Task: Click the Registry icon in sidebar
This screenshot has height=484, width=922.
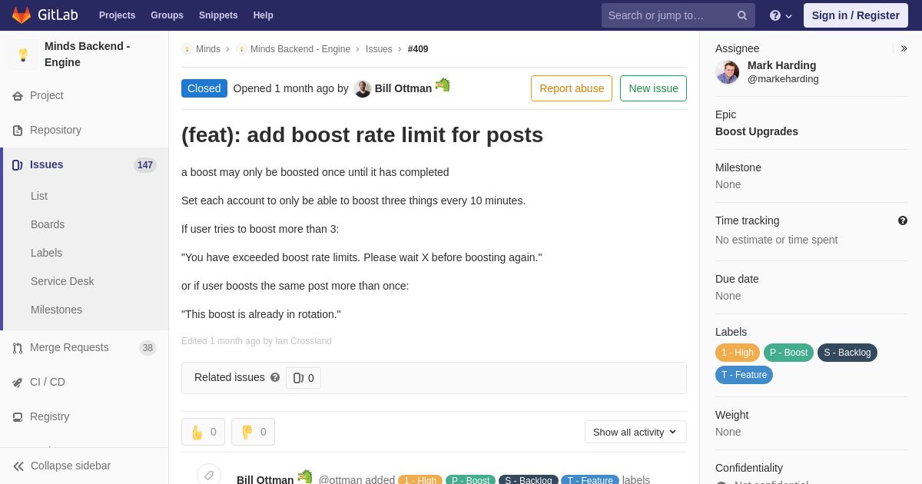Action: (18, 417)
